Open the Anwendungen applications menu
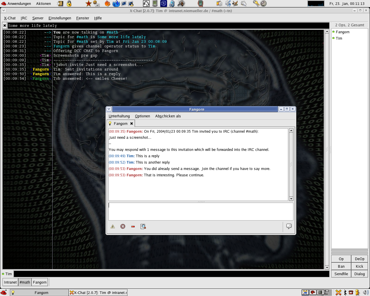The image size is (370, 296). [16, 3]
